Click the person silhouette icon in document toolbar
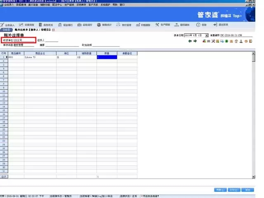Image resolution: width=264 pixels, height=198 pixels. (241, 41)
